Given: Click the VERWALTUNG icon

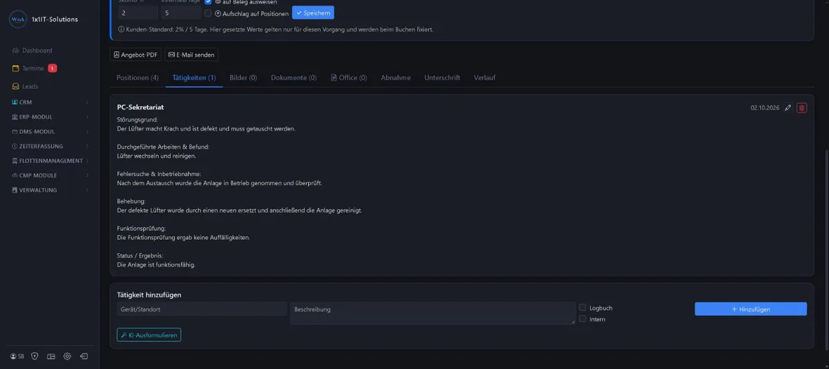Looking at the screenshot, I should tap(15, 189).
